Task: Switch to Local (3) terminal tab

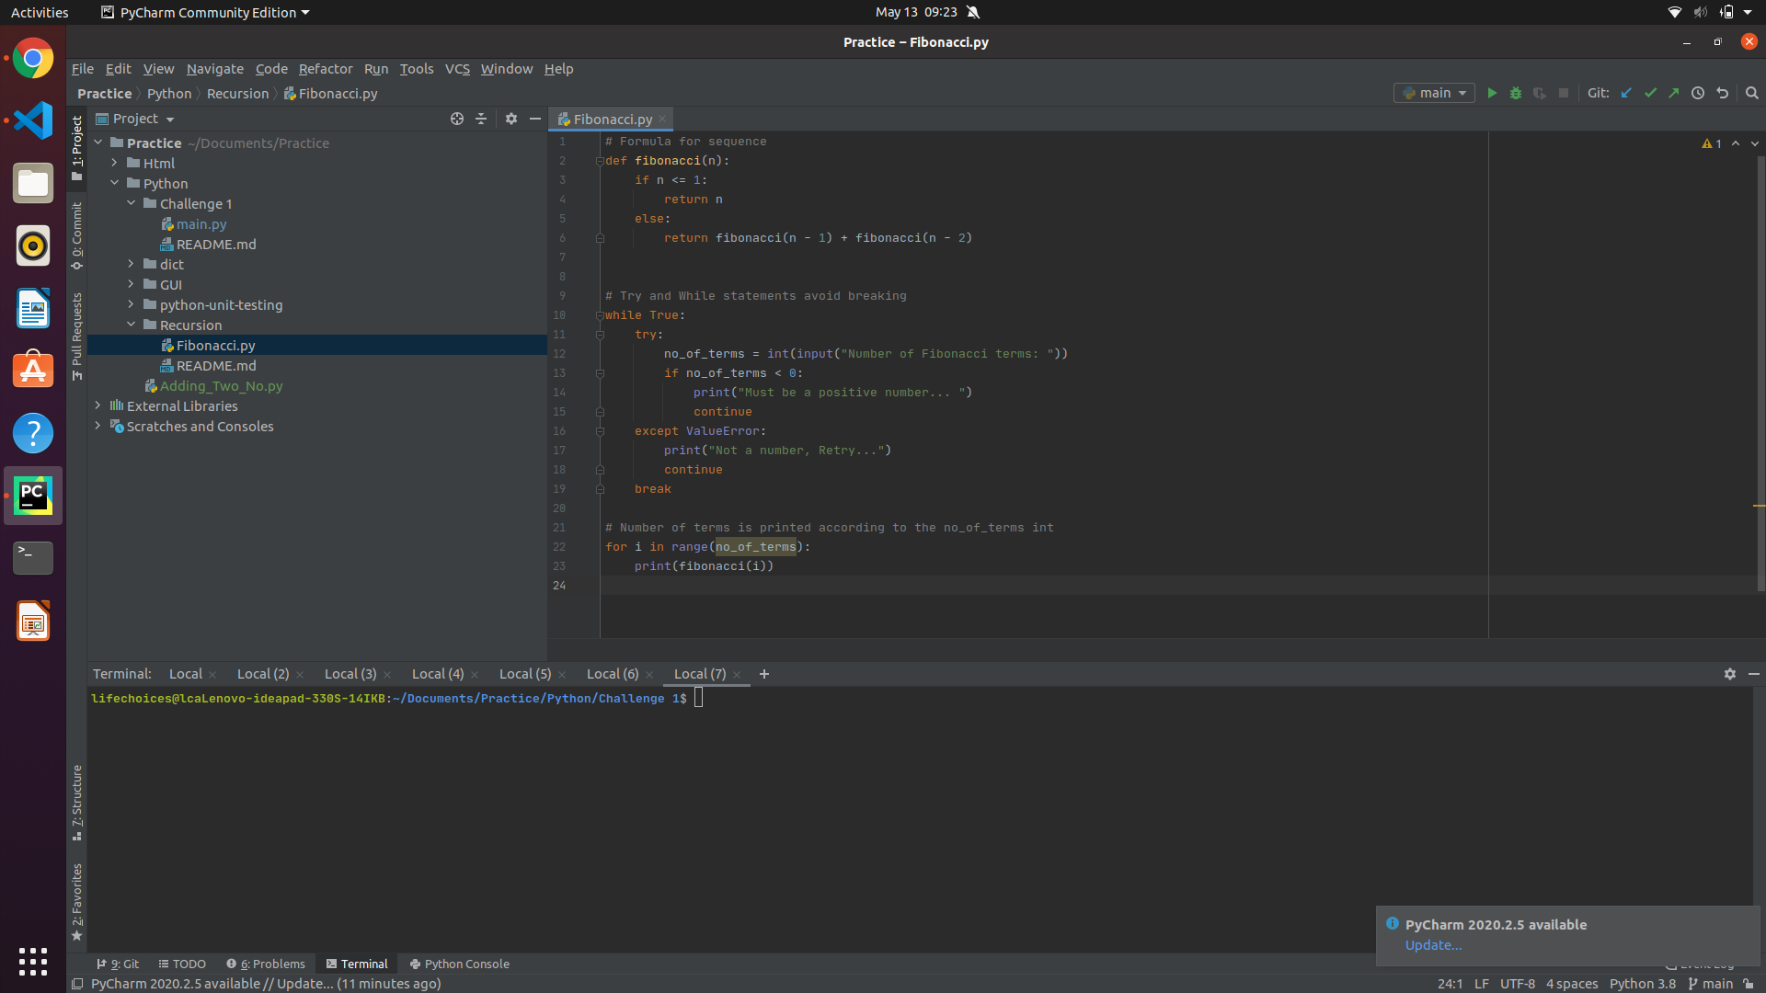Action: point(350,674)
